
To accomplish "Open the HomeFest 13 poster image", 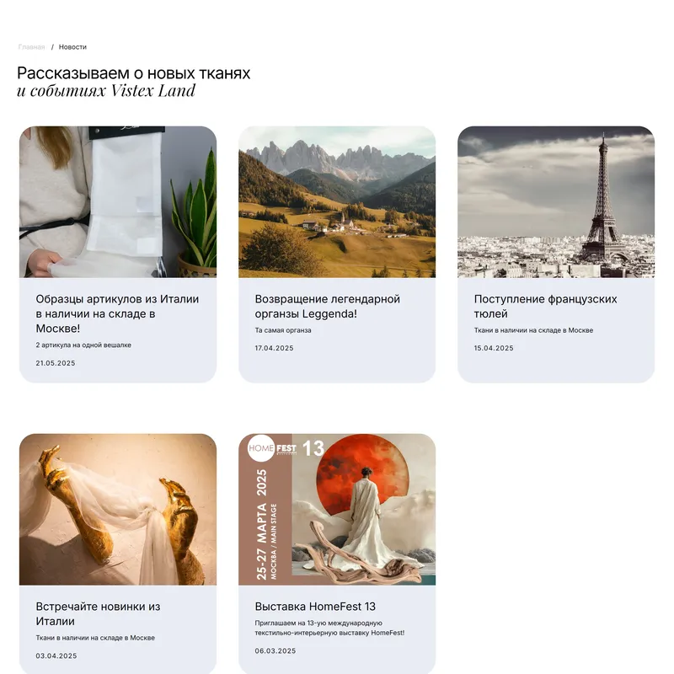I will point(337,510).
